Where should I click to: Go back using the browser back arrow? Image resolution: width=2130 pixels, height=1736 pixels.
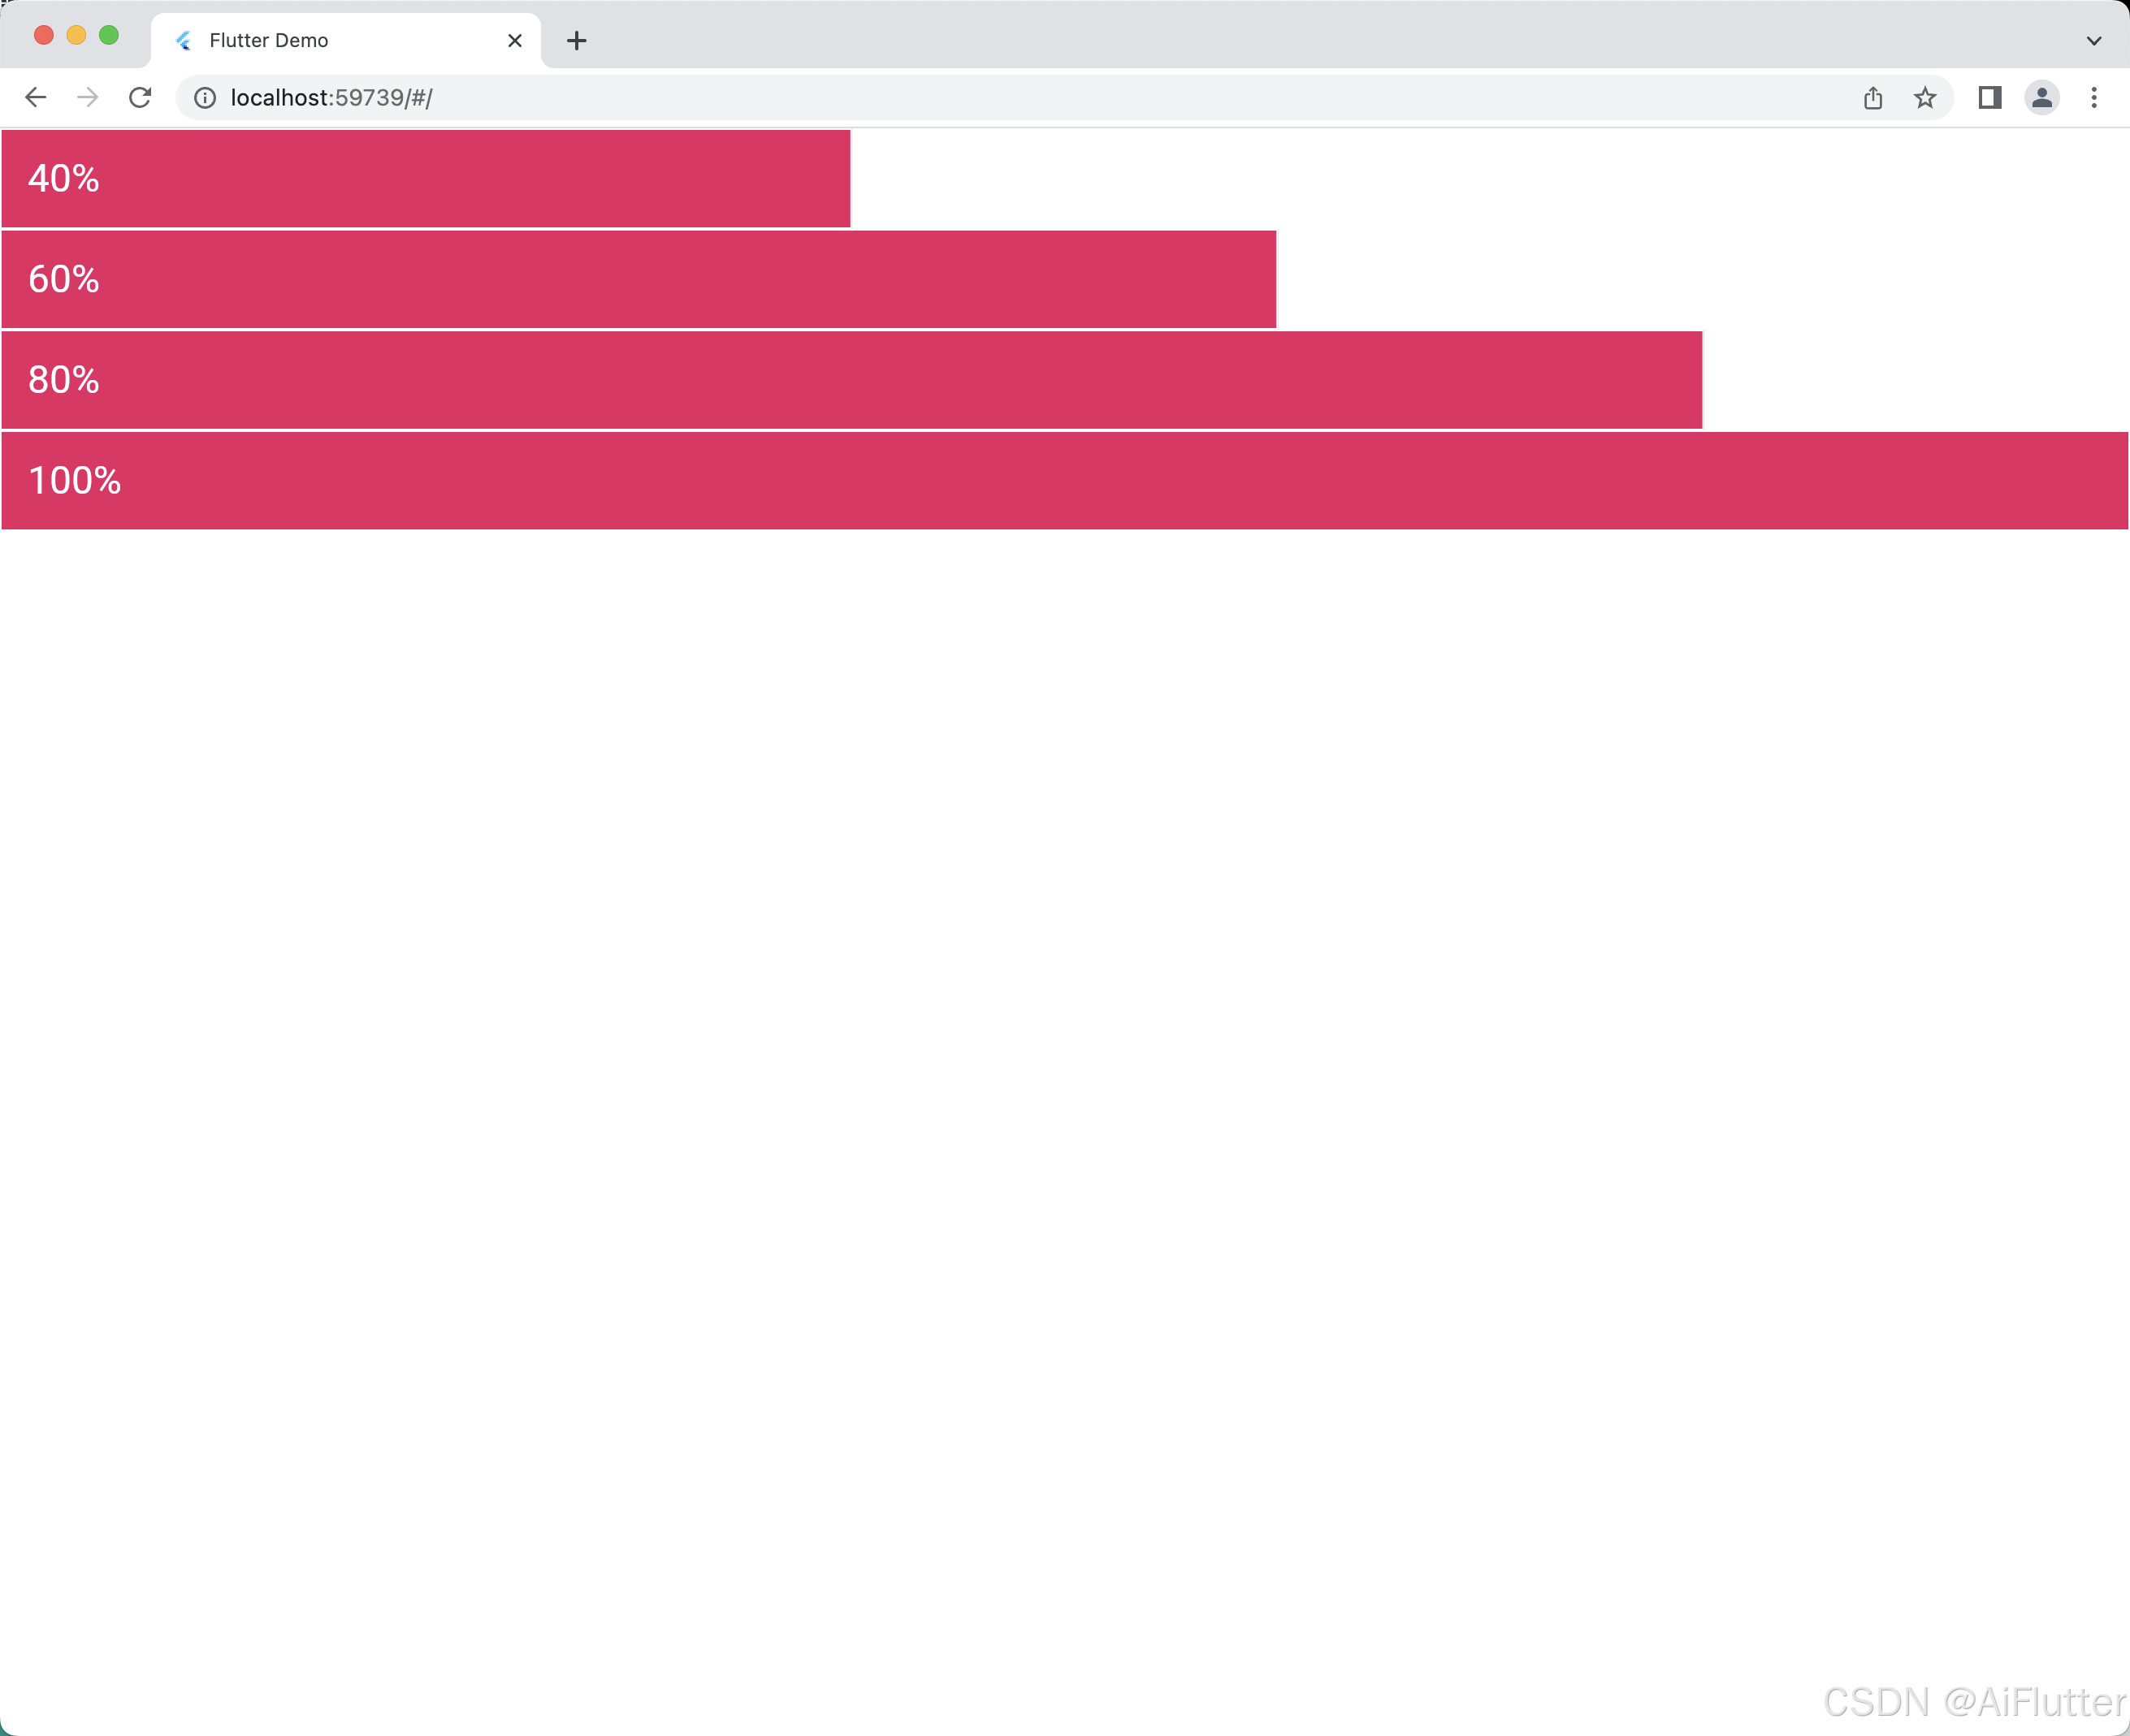tap(36, 97)
